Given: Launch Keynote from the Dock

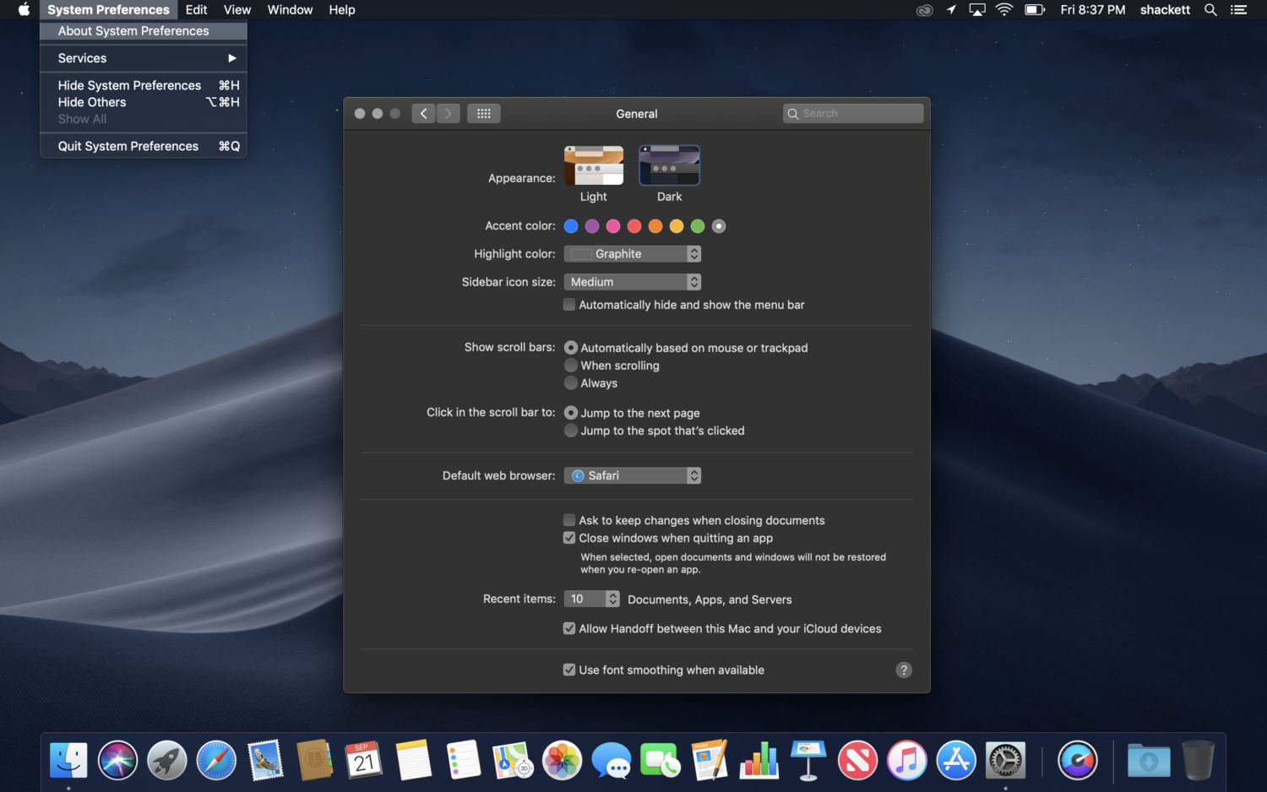Looking at the screenshot, I should click(808, 760).
